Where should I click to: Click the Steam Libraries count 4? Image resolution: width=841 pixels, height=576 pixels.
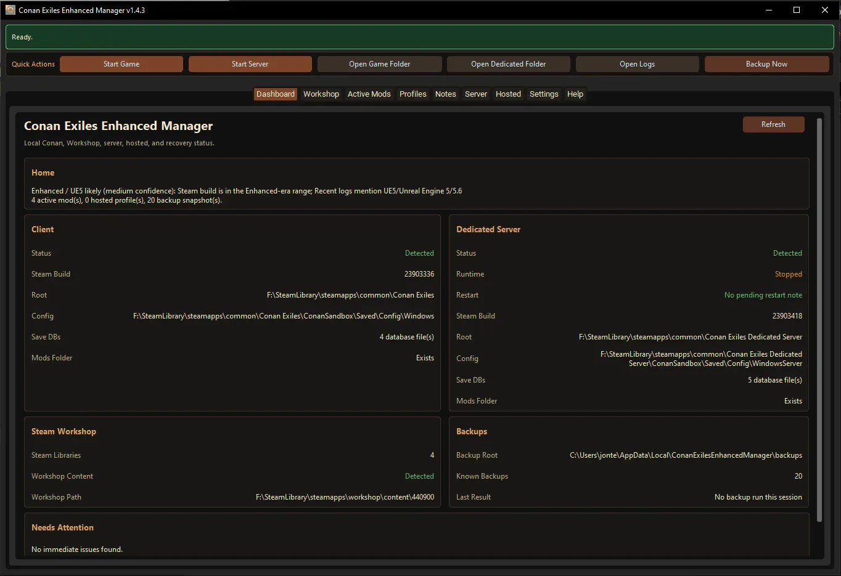coord(432,455)
